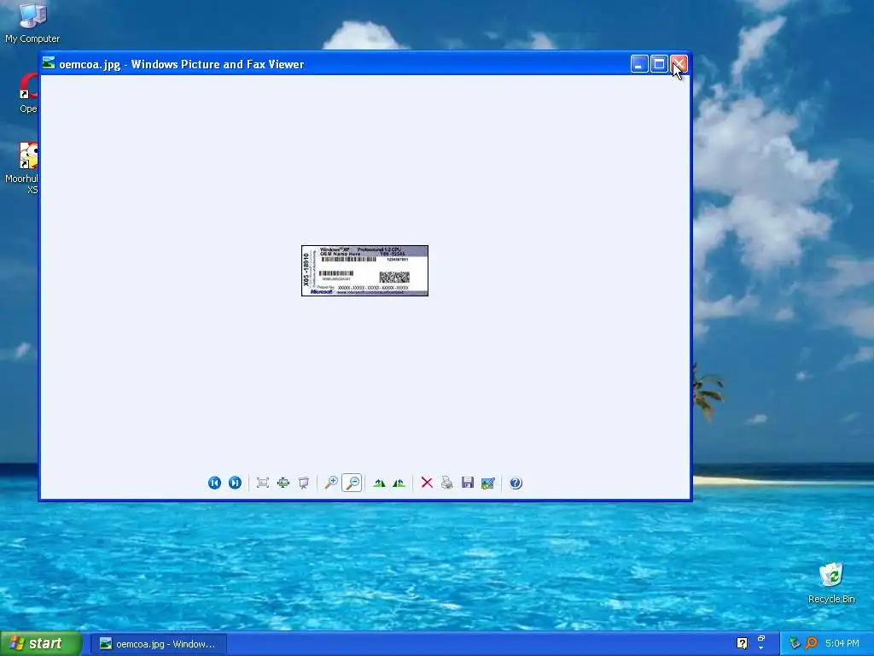Click Safely Remove Hardware tray icon
Screen dimensions: 874x656
[795, 643]
